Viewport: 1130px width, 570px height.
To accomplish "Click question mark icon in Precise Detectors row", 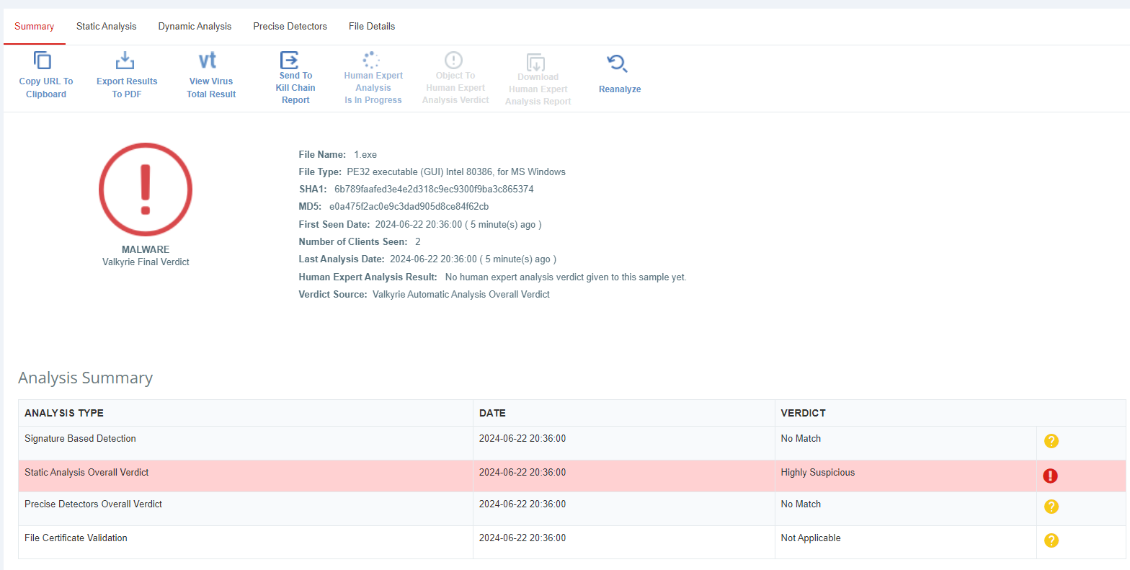I will click(x=1051, y=507).
